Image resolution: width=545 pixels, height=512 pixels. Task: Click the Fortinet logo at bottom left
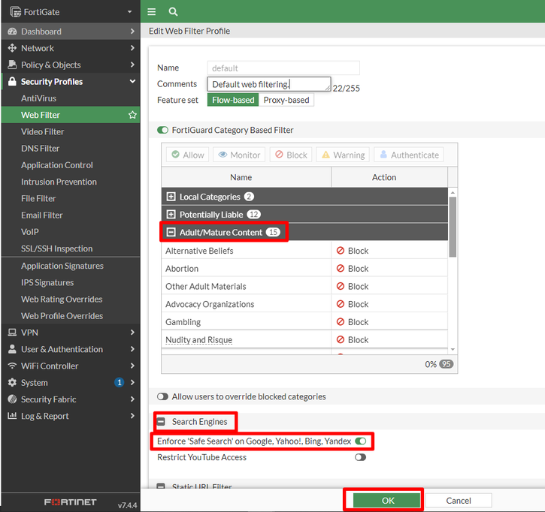[70, 502]
